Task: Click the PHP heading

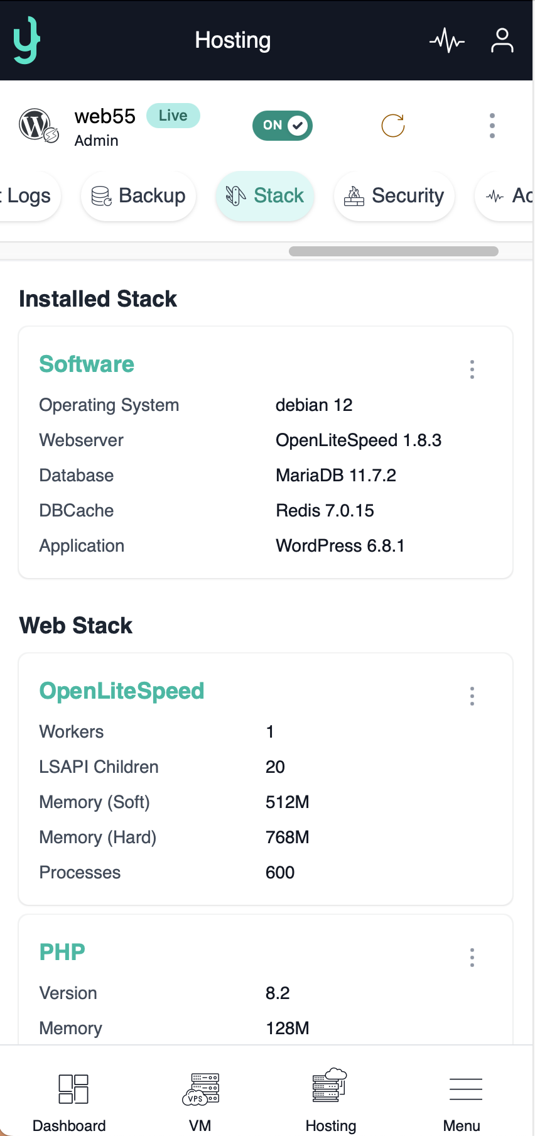Action: [62, 953]
